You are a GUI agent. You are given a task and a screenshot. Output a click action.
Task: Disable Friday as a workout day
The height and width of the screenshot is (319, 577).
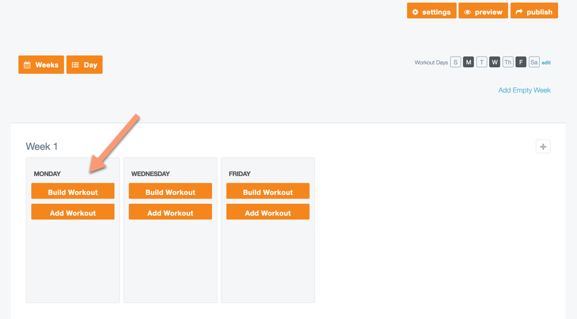(521, 62)
